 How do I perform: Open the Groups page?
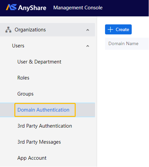click(26, 94)
